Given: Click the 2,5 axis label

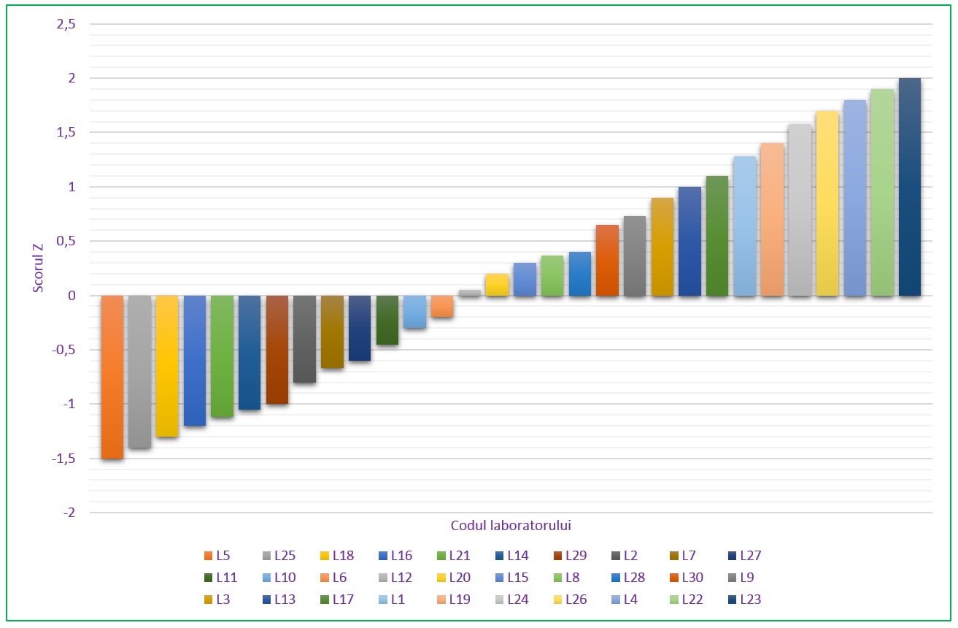Looking at the screenshot, I should click(66, 24).
